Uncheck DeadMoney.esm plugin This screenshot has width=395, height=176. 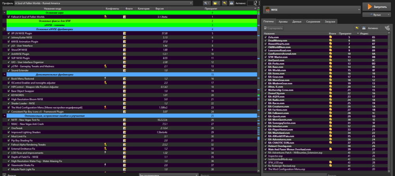coord(265,40)
